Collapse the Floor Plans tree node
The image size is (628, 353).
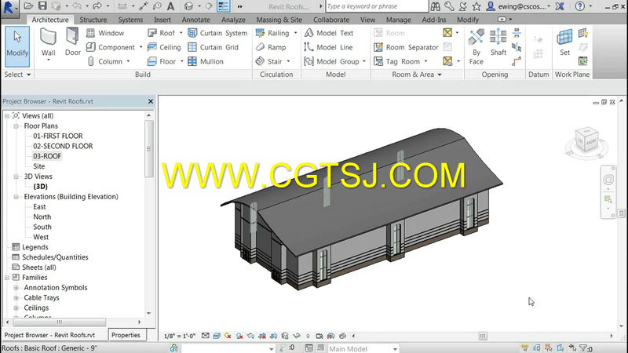tap(16, 126)
